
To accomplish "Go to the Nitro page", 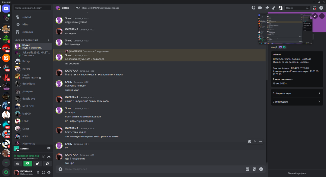I will (x=25, y=25).
